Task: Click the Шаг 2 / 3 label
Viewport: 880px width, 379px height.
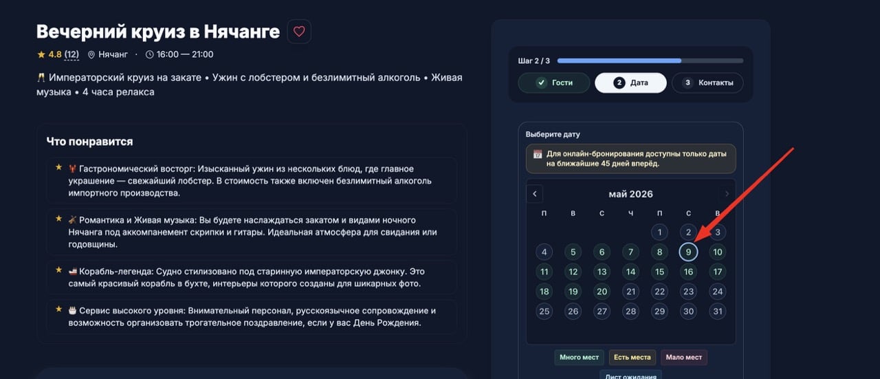Action: pyautogui.click(x=535, y=61)
